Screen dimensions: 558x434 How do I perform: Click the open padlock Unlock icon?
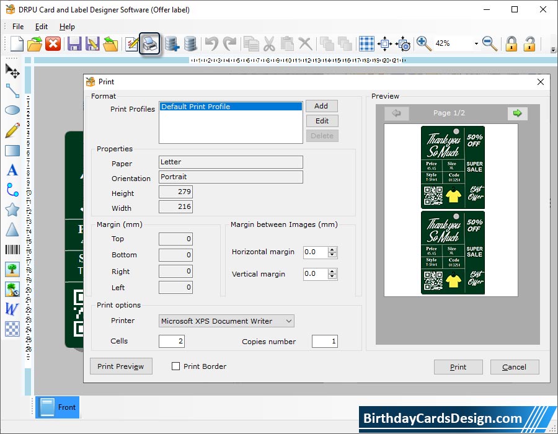tap(529, 44)
